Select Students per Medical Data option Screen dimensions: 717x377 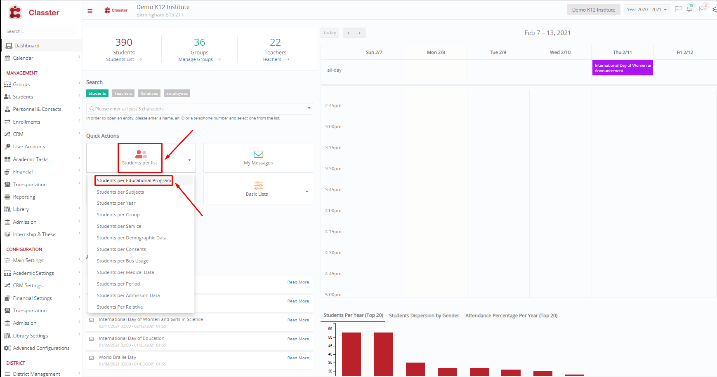pos(125,272)
